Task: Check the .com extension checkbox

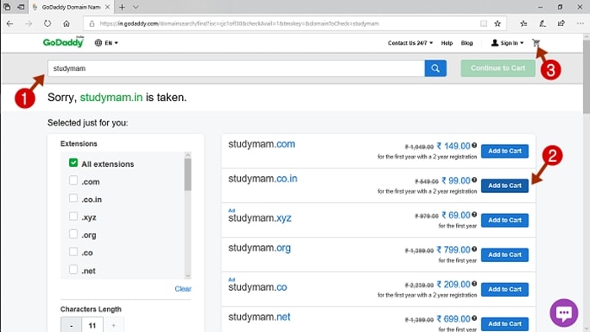Action: 73,180
